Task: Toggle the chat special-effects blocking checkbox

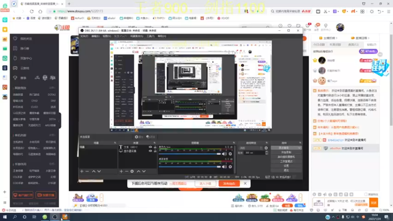Action: 366,194
